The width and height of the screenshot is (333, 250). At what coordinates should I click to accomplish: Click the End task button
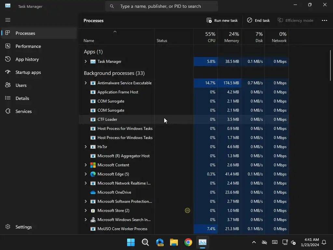coord(258,21)
